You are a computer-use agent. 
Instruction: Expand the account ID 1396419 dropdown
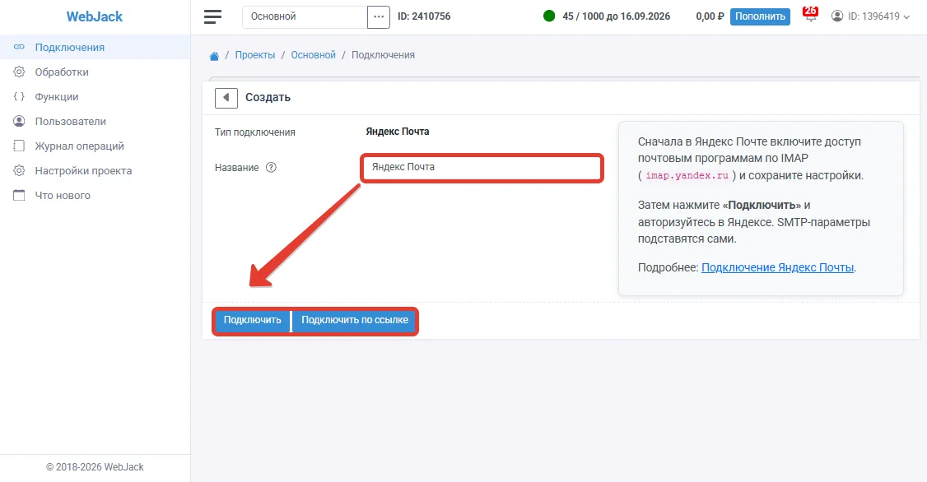click(x=870, y=16)
